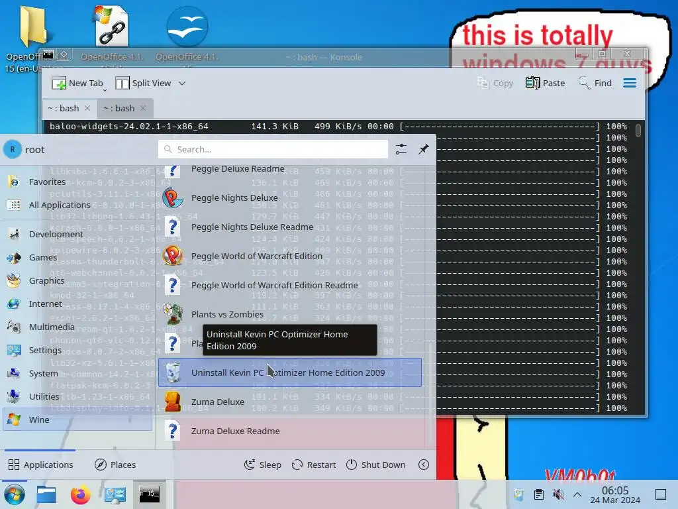Open file manager from taskbar
Screen dimensions: 678x509
tap(46, 494)
